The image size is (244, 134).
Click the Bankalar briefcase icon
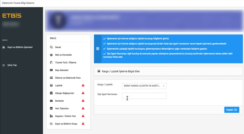51,101
